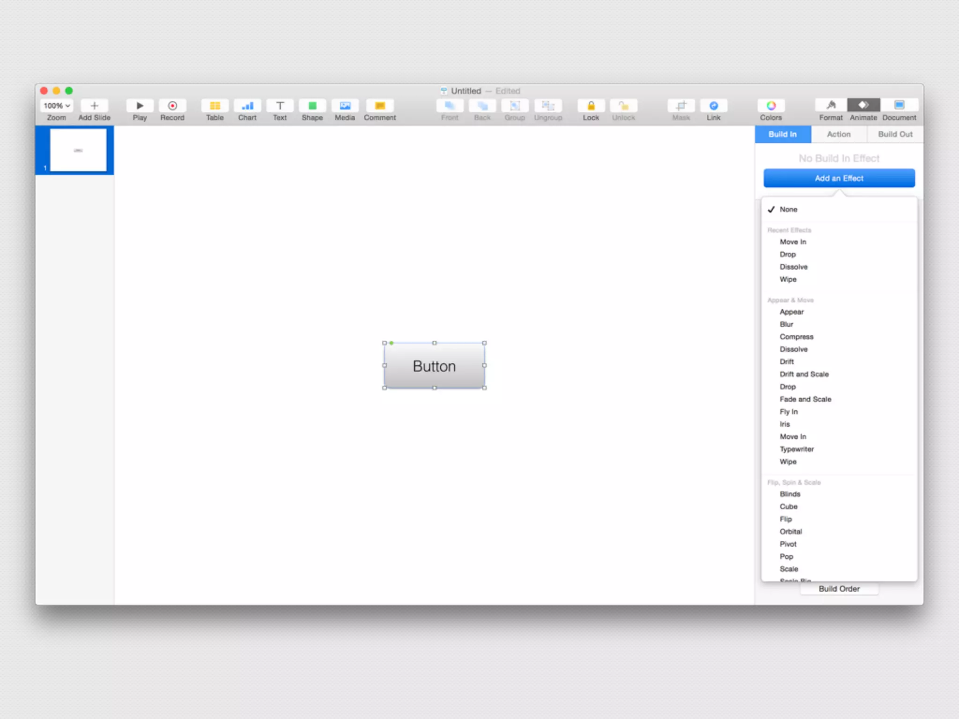This screenshot has height=719, width=959.
Task: Click the Text box toolbar icon
Action: [x=280, y=106]
